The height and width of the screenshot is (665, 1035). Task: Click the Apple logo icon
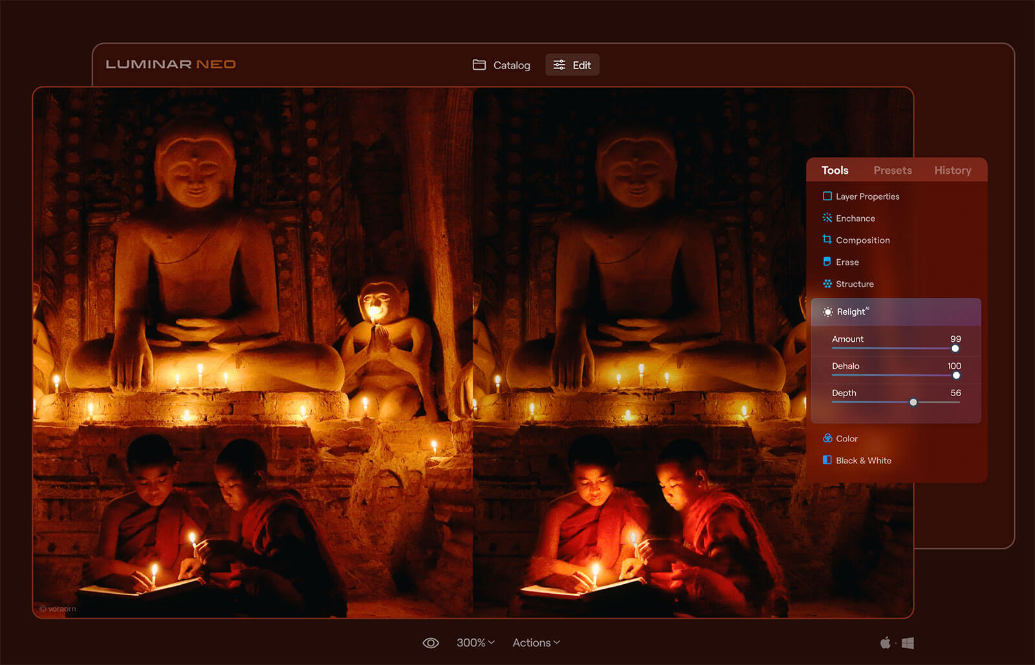tap(885, 642)
